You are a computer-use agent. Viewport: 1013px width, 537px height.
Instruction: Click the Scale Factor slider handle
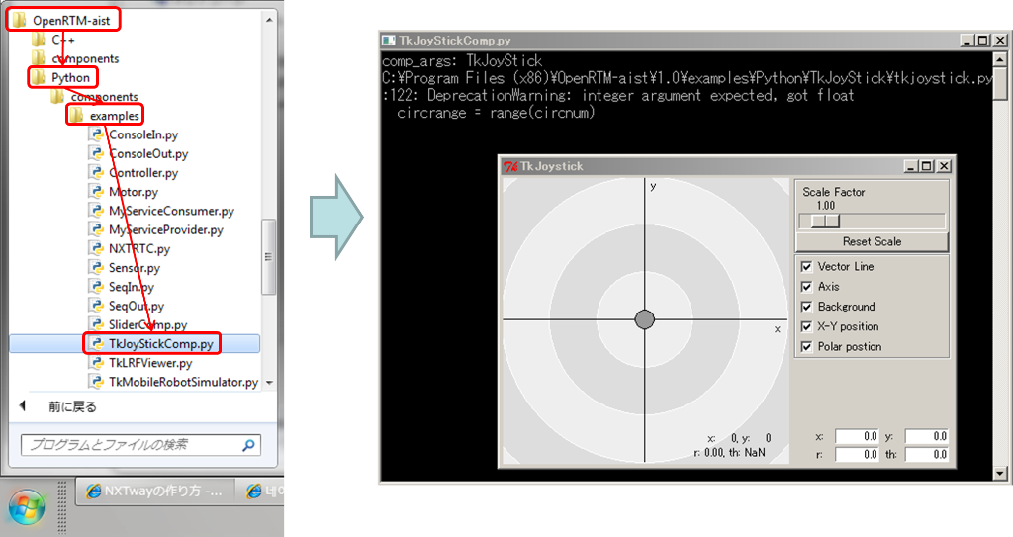tap(826, 221)
